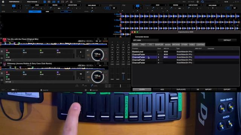Open HOT CUE mode dropdown on deck 1
This screenshot has height=135, width=241.
(9, 60)
